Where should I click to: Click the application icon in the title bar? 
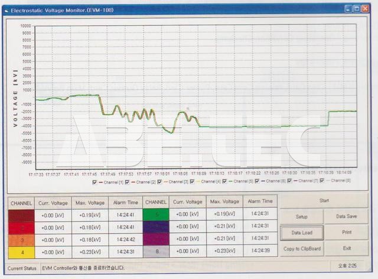click(5, 9)
